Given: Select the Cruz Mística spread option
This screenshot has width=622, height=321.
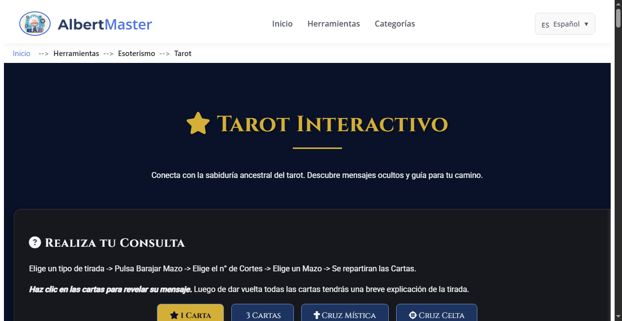Looking at the screenshot, I should 344,315.
